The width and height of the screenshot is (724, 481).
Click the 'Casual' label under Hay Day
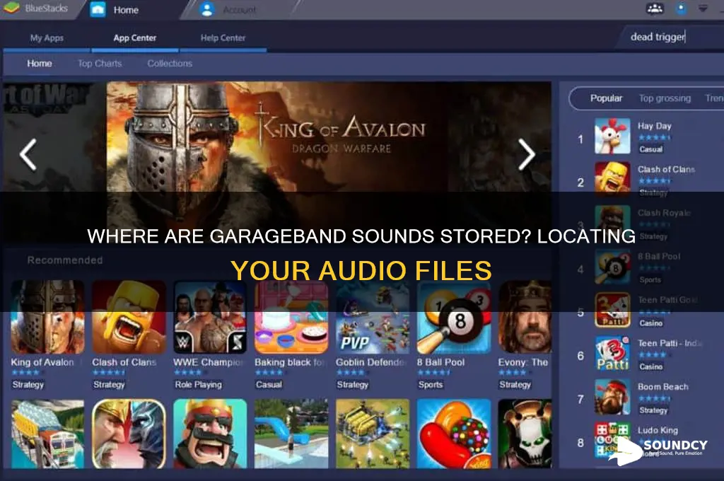coord(651,150)
